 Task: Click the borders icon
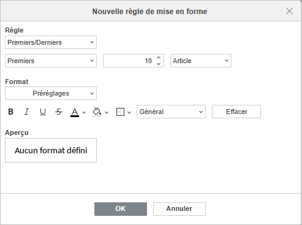(120, 112)
